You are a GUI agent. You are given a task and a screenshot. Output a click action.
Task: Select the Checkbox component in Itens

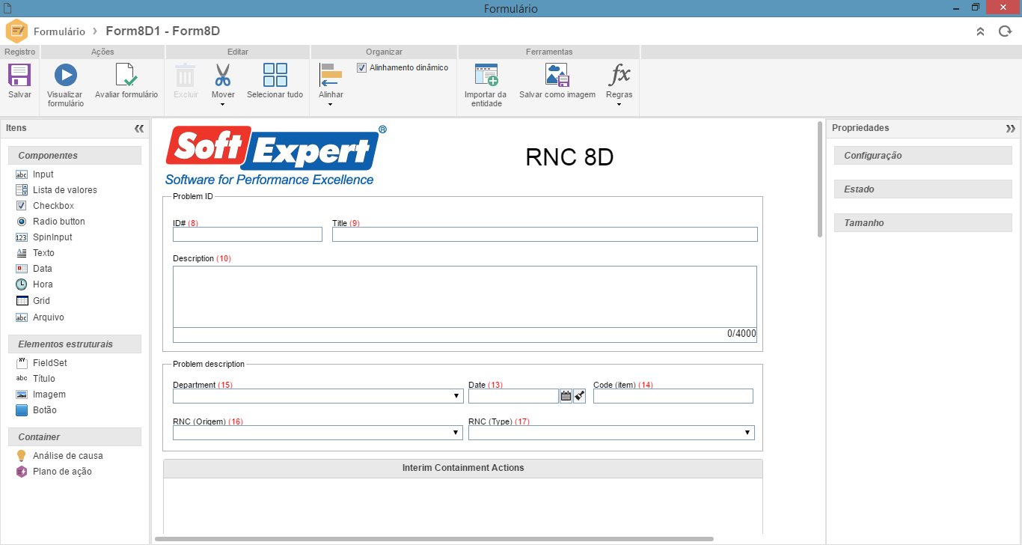[45, 206]
